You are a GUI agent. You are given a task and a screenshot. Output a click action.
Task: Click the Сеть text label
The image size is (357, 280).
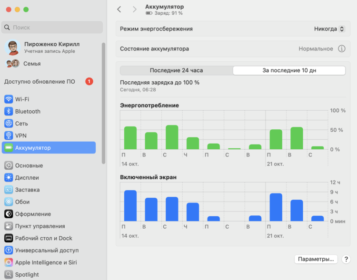coord(21,124)
